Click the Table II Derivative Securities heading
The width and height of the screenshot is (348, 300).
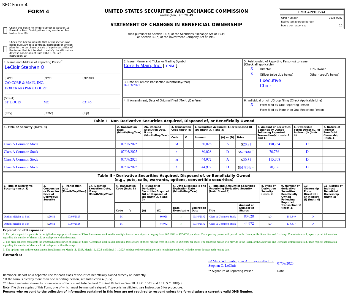click(174, 178)
